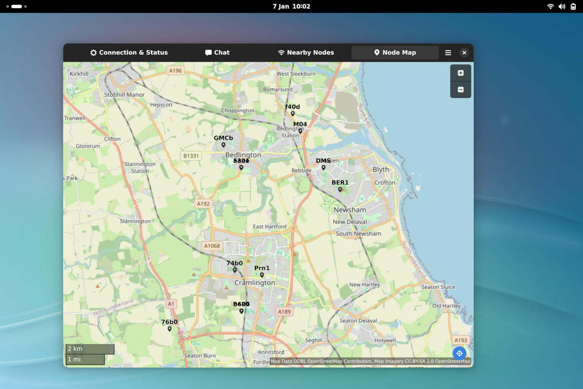Close the Meshtastic window
Screen dimensions: 583x389
[464, 53]
